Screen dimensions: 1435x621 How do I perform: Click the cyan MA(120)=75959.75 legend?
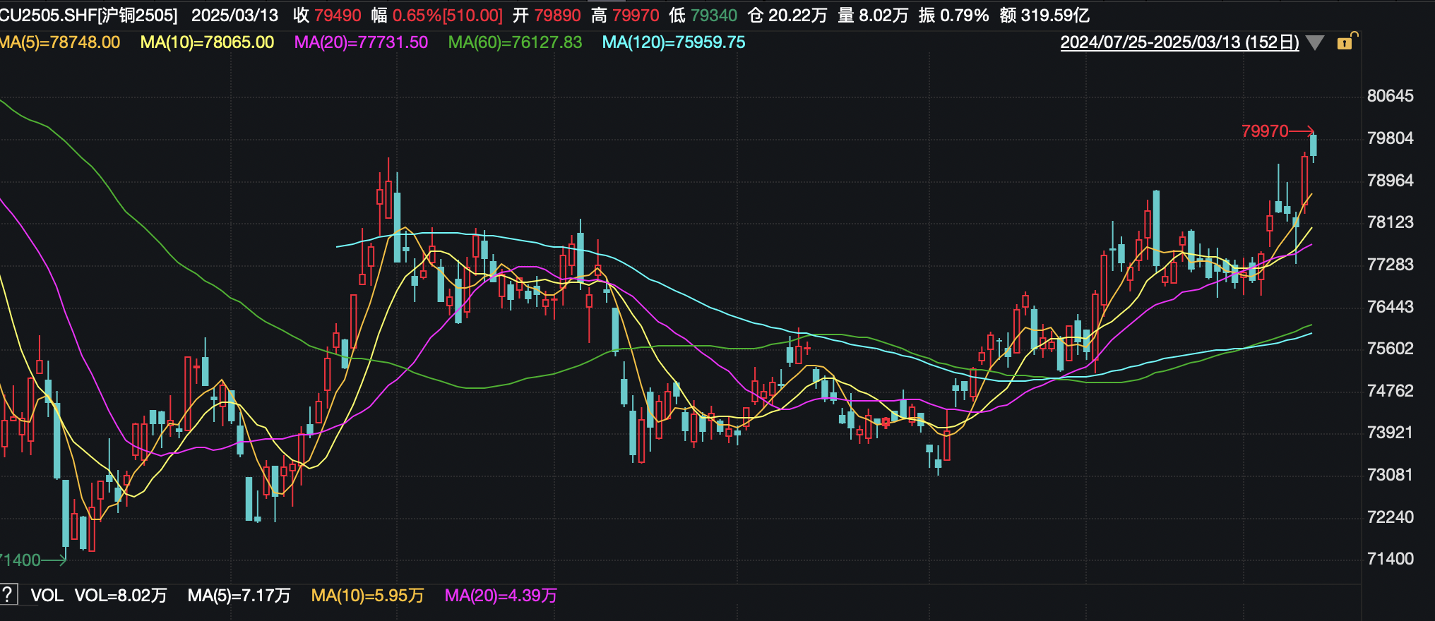pos(673,42)
